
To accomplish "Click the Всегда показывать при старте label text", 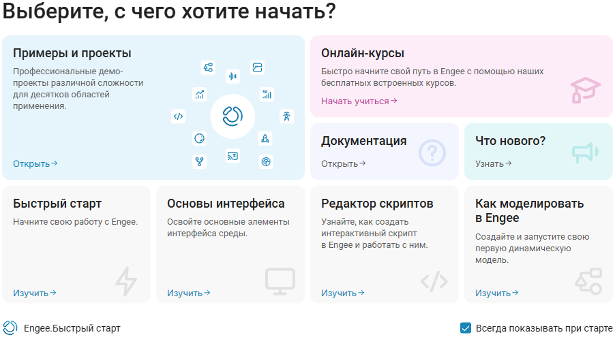I will pos(544,328).
